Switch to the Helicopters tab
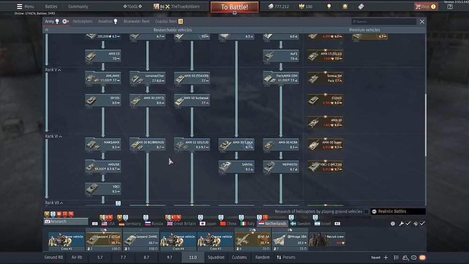Viewport: 469px width, 264px height. pyautogui.click(x=83, y=21)
